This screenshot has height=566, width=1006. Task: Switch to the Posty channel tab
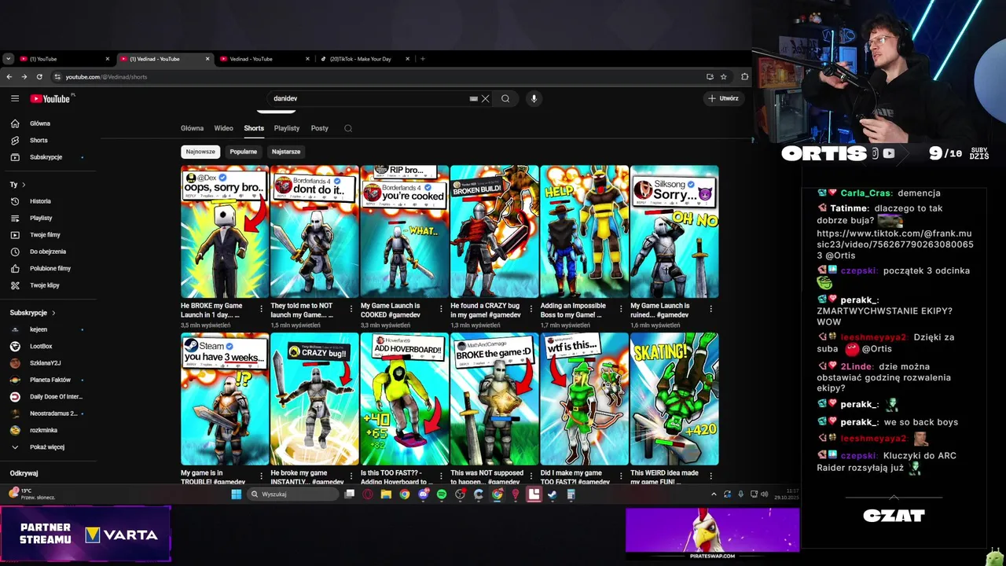pos(320,128)
